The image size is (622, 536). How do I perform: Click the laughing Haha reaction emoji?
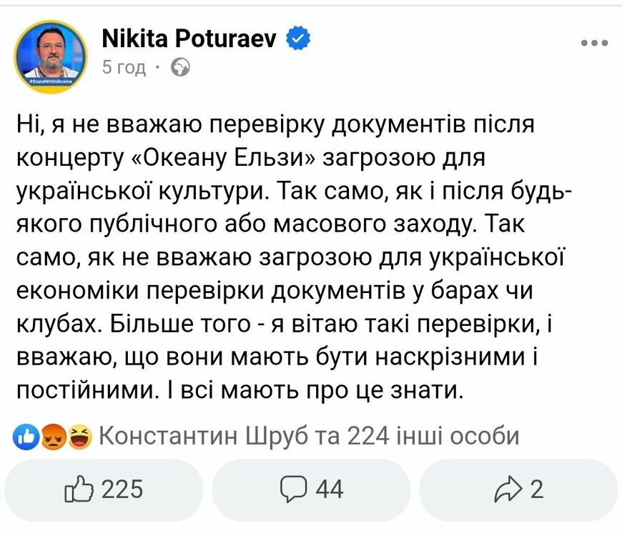79,436
